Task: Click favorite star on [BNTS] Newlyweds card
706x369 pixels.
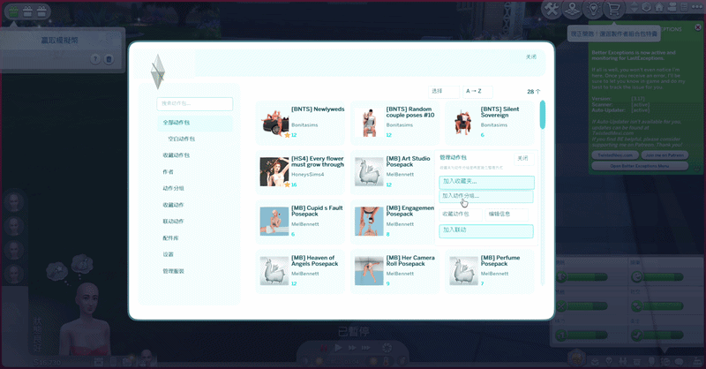Action: coord(288,135)
